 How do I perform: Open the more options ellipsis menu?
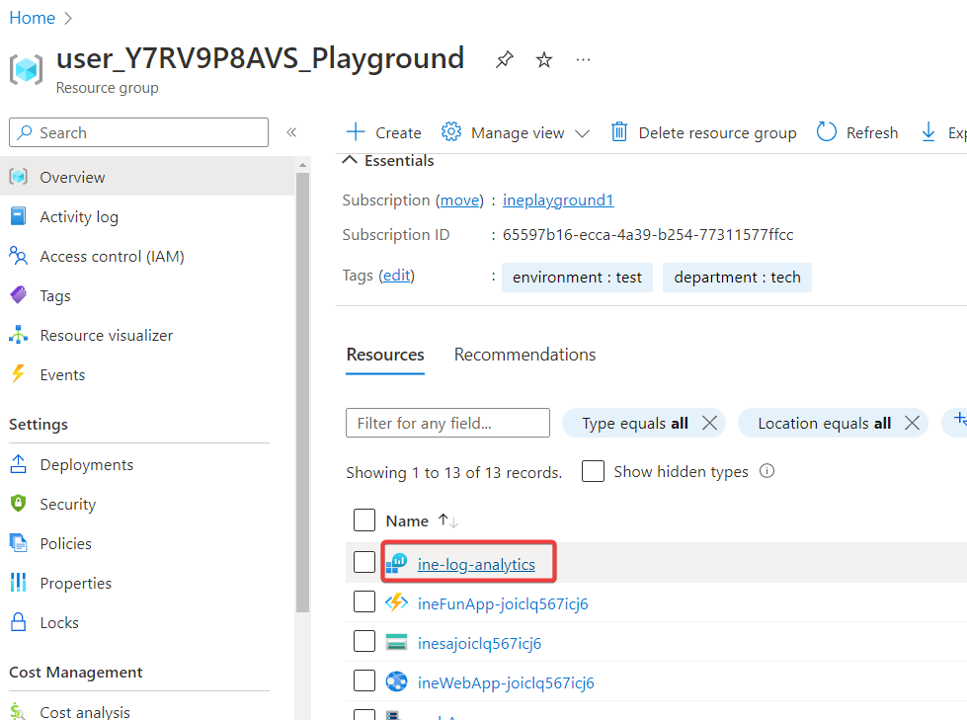point(584,60)
